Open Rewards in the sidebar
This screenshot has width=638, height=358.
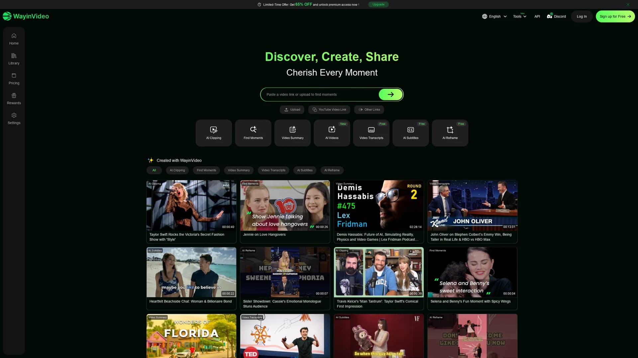(x=14, y=99)
